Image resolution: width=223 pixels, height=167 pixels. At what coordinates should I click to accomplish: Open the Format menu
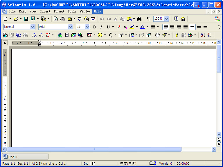click(x=59, y=12)
